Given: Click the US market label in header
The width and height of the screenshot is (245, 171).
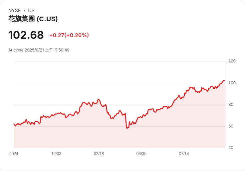Looking at the screenshot, I should (31, 11).
